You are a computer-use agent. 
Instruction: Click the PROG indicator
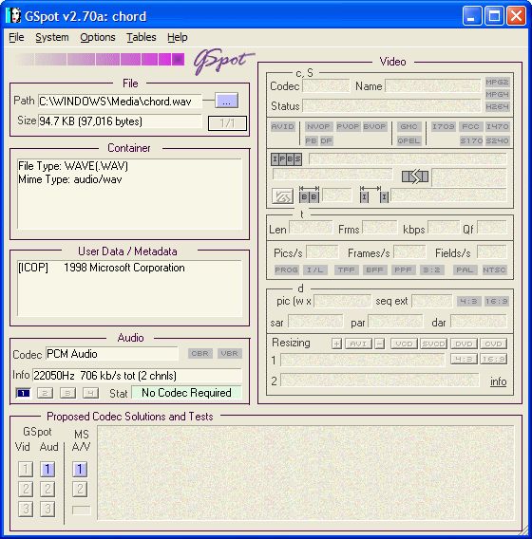point(286,269)
